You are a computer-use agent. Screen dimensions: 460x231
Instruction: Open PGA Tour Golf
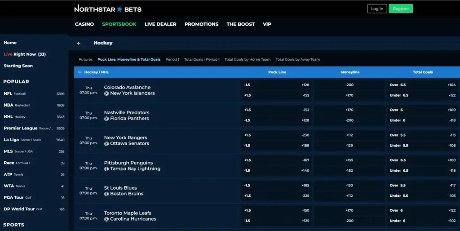pos(34,198)
